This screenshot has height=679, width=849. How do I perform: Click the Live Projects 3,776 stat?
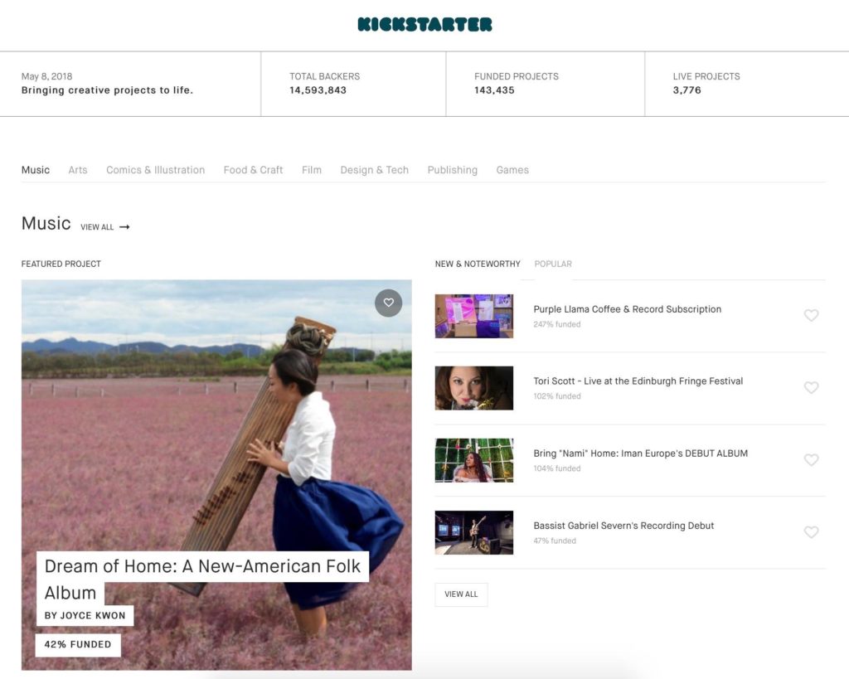point(706,84)
